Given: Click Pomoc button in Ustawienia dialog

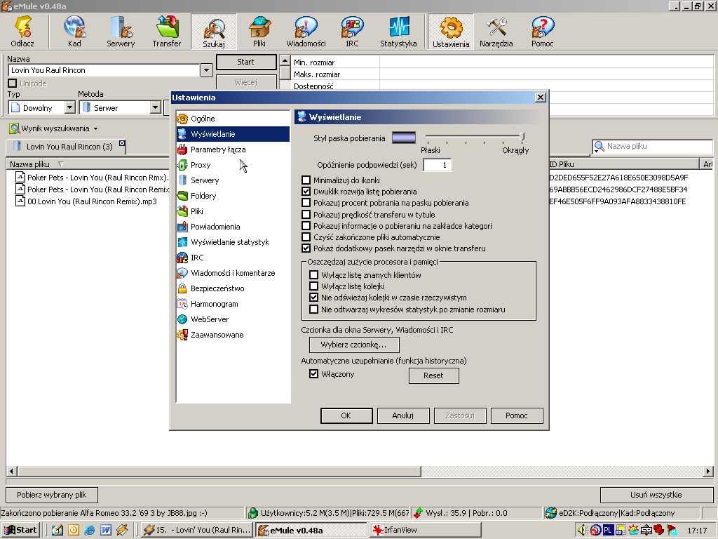Looking at the screenshot, I should pos(517,415).
